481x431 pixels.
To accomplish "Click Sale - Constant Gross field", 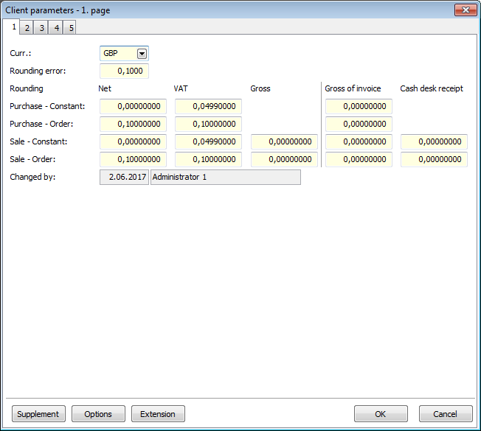I will click(284, 142).
